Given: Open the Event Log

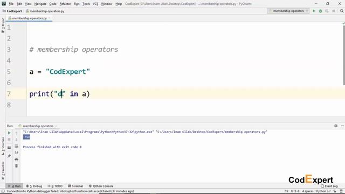Looking at the screenshot, I should point(329,186).
